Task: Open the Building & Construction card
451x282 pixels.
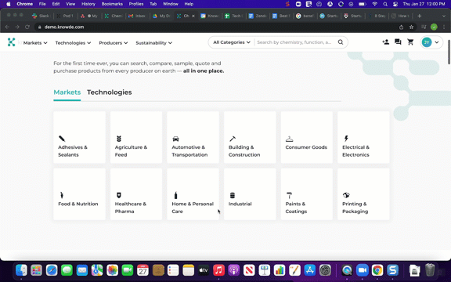Action: [x=250, y=137]
